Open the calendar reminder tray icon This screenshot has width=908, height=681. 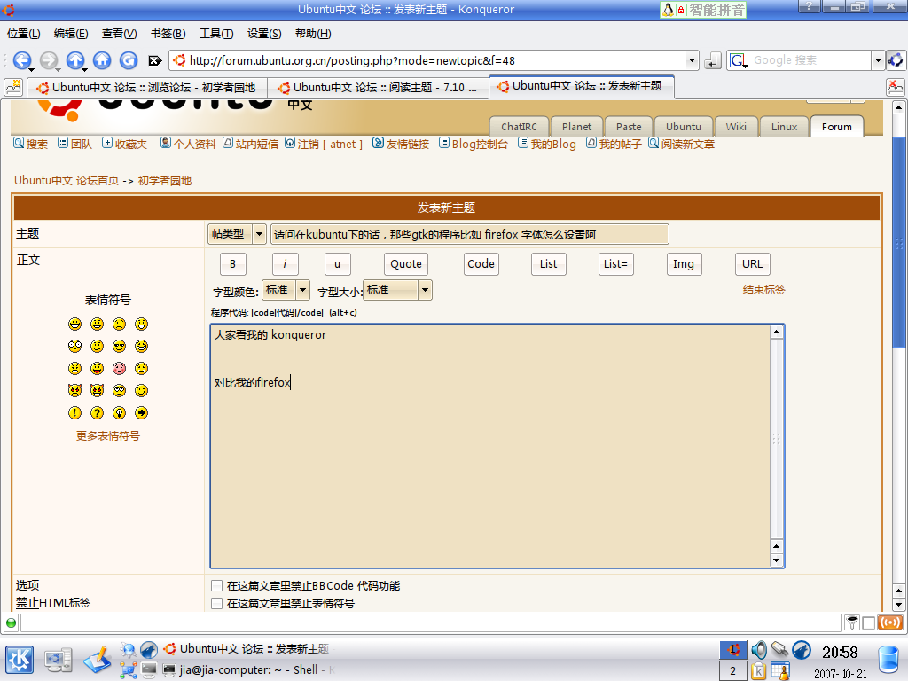[x=780, y=670]
